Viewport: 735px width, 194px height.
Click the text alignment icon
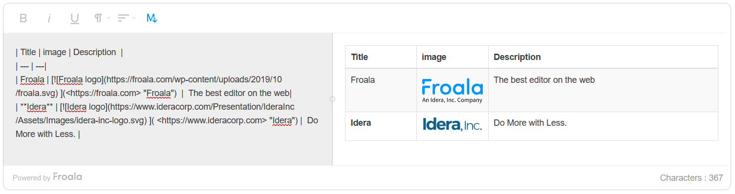click(123, 19)
